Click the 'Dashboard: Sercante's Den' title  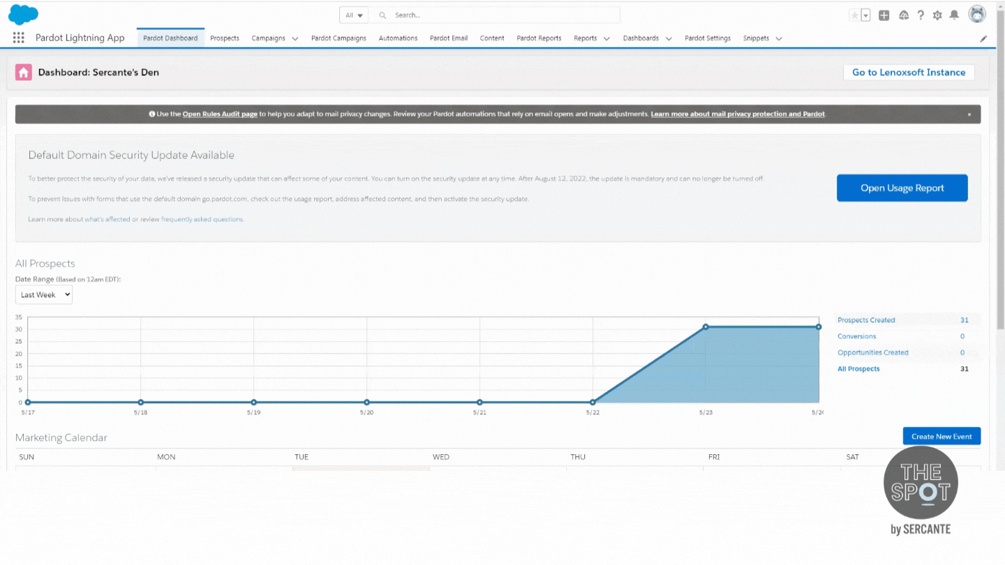98,73
